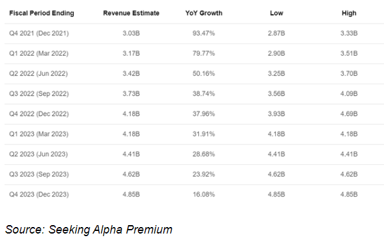The image size is (384, 240).
Task: Click the High column header
Action: (x=349, y=13)
